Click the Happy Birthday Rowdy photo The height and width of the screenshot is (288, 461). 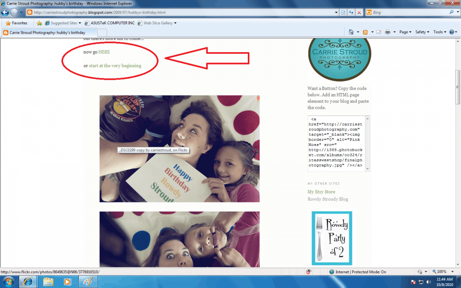[x=179, y=149]
